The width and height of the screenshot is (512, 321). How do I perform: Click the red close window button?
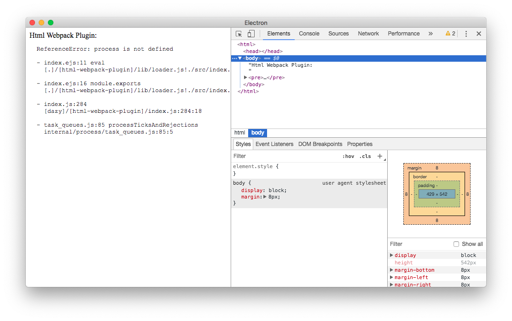click(32, 23)
